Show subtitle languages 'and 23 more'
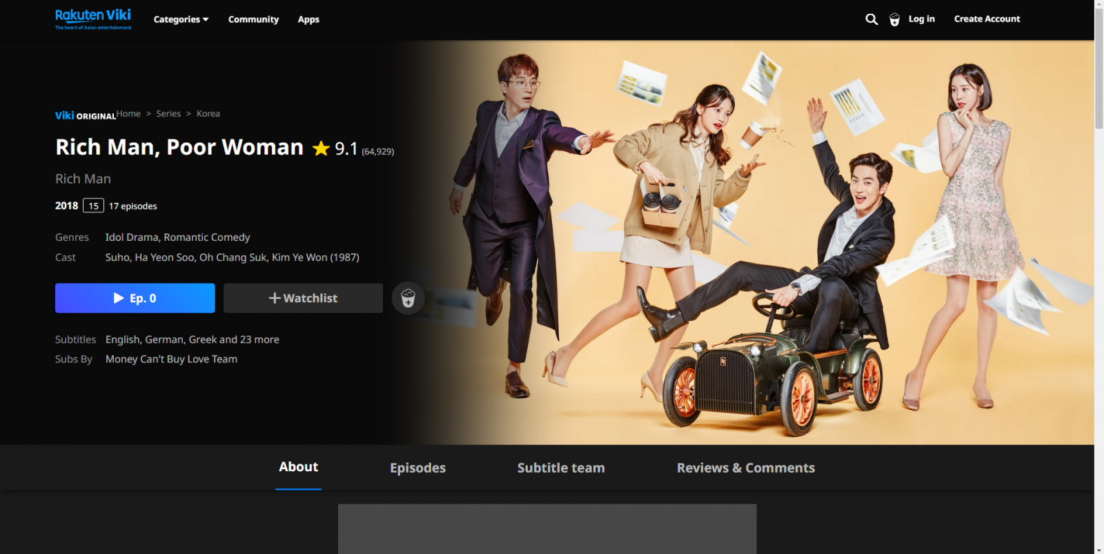The image size is (1104, 554). (249, 339)
